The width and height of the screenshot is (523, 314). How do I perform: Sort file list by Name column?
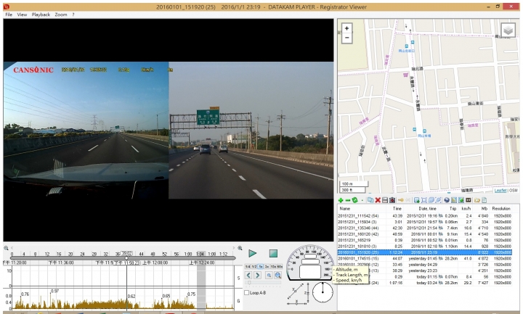(x=345, y=208)
